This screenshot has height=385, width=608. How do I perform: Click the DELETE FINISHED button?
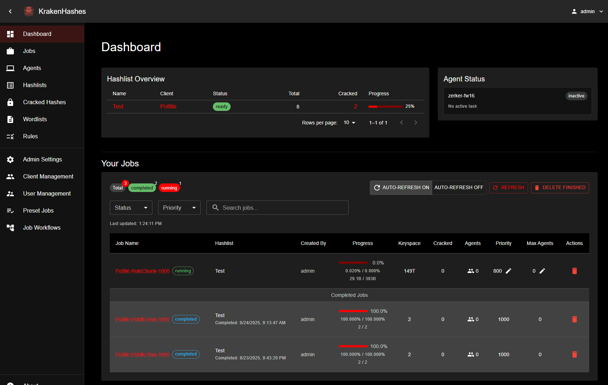pyautogui.click(x=560, y=187)
